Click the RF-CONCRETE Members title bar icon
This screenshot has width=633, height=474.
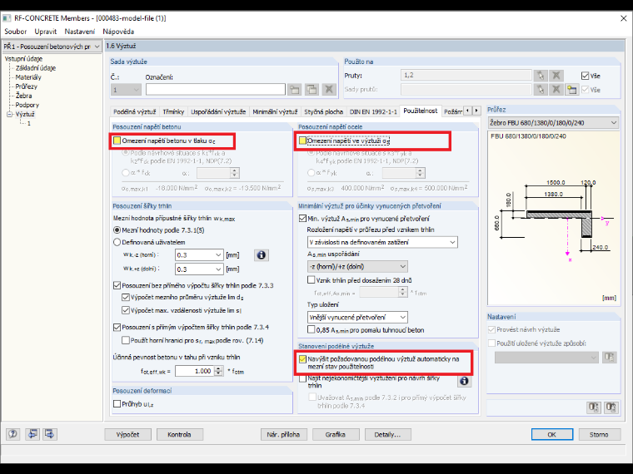[7, 18]
